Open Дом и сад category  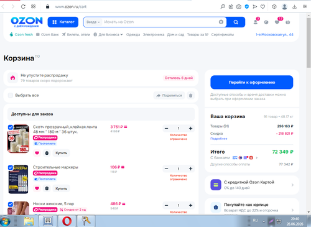pyautogui.click(x=175, y=35)
